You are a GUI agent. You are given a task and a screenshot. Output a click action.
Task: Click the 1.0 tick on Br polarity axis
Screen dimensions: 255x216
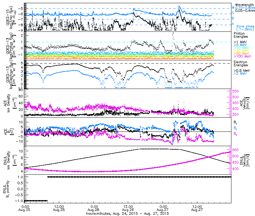20,177
